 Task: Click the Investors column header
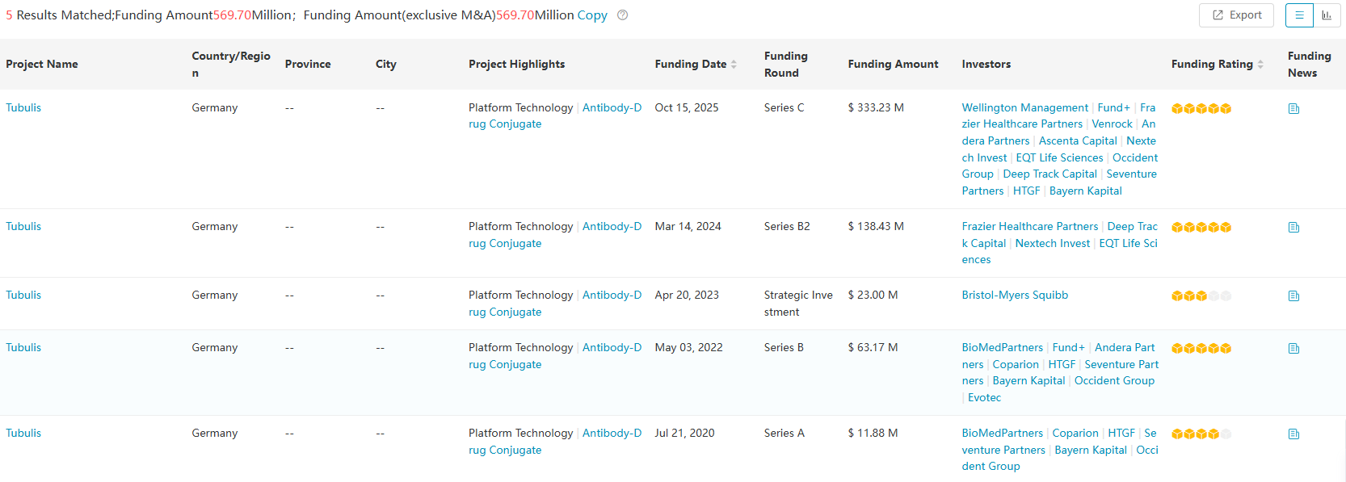(986, 64)
